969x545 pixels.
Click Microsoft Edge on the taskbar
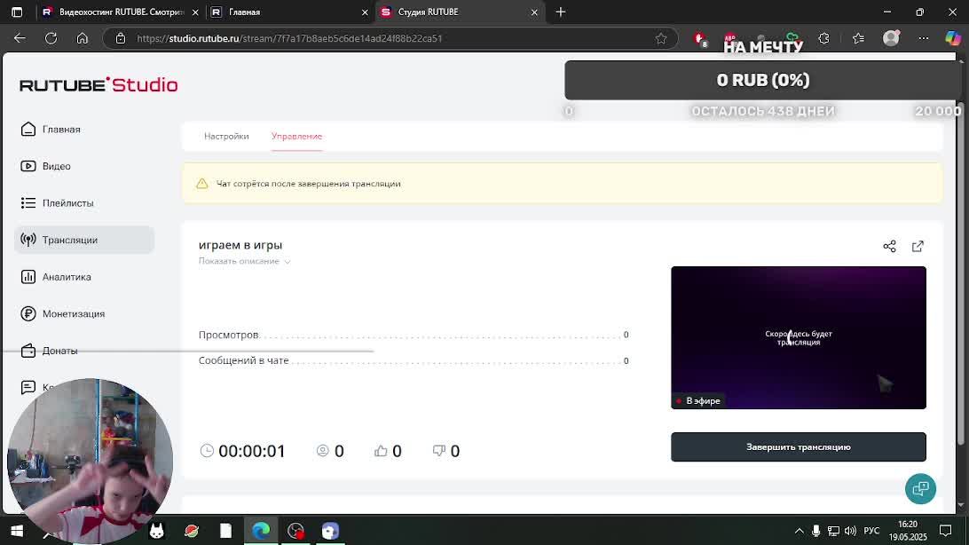pyautogui.click(x=261, y=531)
